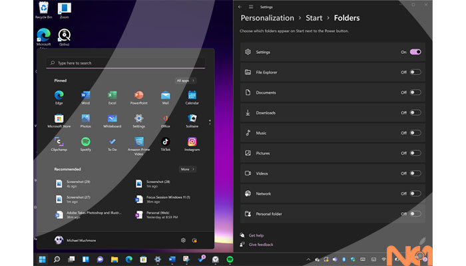The height and width of the screenshot is (266, 466).
Task: Launch Amazon Prime Video app
Action: pyautogui.click(x=138, y=146)
